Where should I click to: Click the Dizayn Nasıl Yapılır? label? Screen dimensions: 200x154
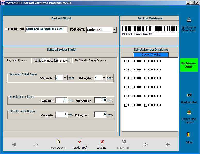click(x=189, y=121)
